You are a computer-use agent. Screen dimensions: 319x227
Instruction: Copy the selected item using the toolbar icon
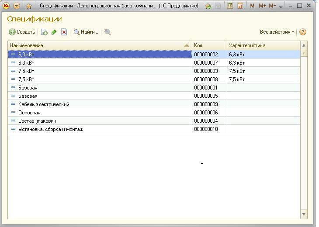45,32
